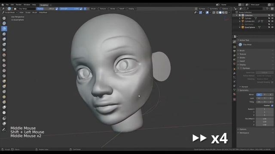Open the Window menu
Image resolution: width=275 pixels, height=154 pixels.
[27, 5]
